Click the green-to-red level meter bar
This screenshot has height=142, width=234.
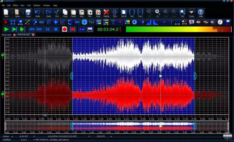178,29
